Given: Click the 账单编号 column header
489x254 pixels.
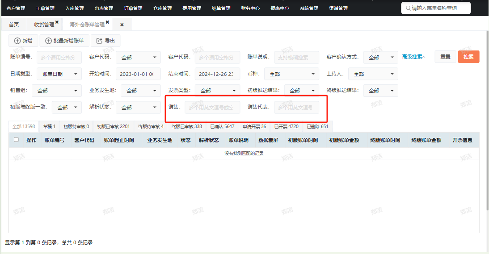Looking at the screenshot, I should pos(55,140).
